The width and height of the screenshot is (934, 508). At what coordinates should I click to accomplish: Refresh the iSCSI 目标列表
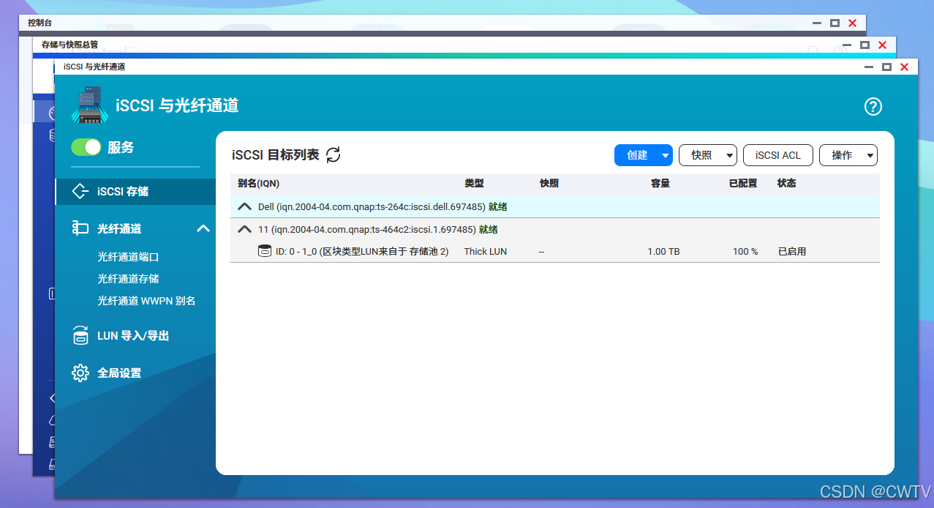[334, 154]
